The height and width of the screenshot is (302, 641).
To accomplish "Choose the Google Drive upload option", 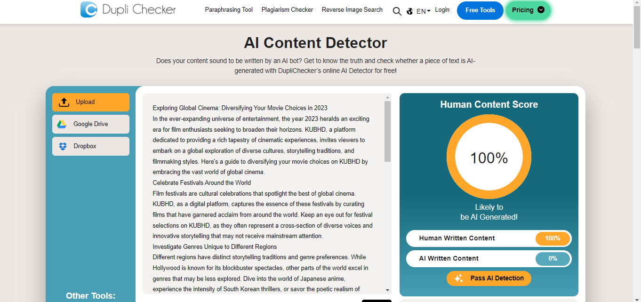I will click(91, 124).
